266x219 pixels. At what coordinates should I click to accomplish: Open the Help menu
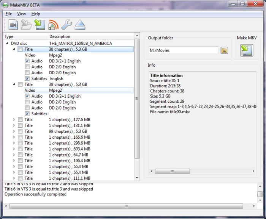36,14
